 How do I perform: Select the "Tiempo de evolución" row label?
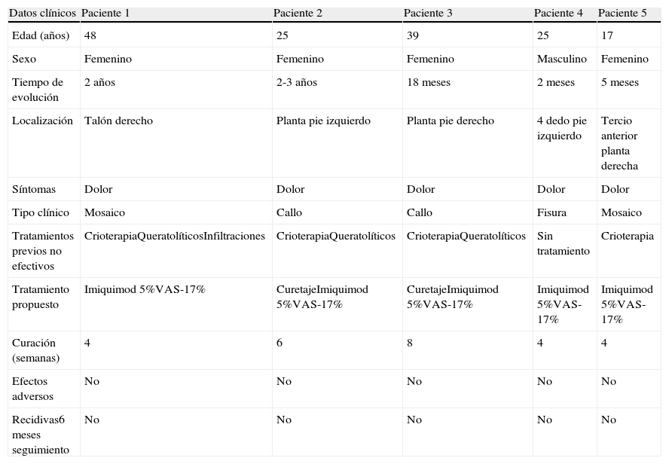tap(38, 90)
